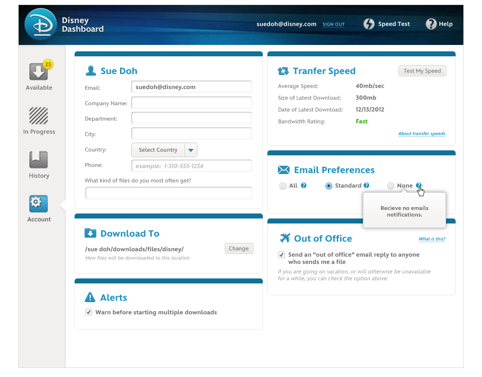The height and width of the screenshot is (377, 482).
Task: Disable the out of office email reply
Action: point(281,254)
